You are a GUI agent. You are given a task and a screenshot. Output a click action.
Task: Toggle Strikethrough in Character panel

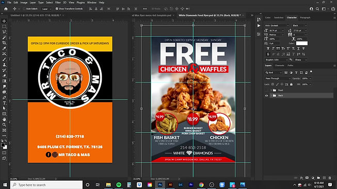[303, 48]
